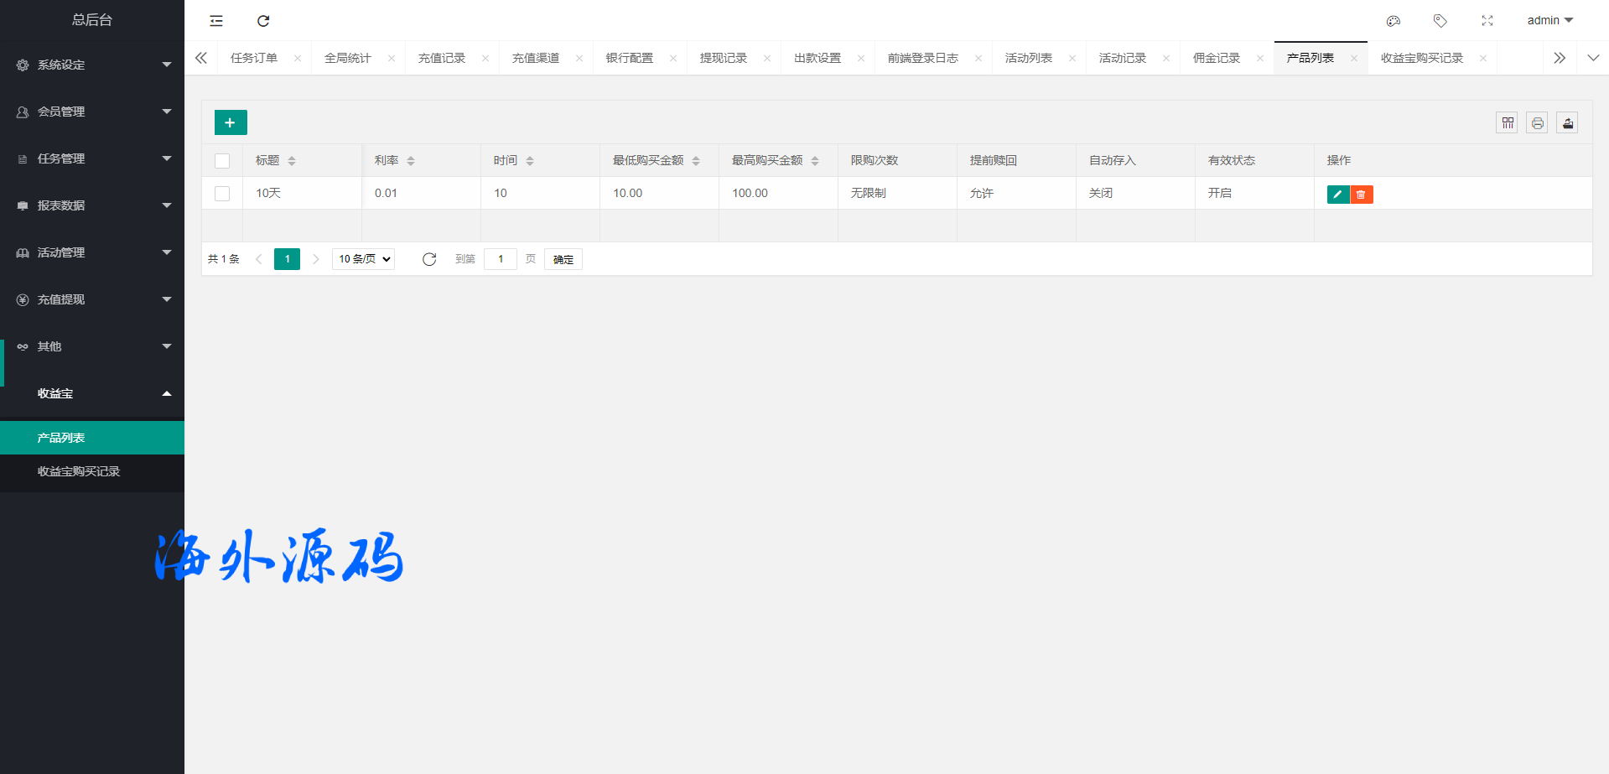This screenshot has height=774, width=1609.
Task: Open the admin user dropdown
Action: click(1549, 21)
